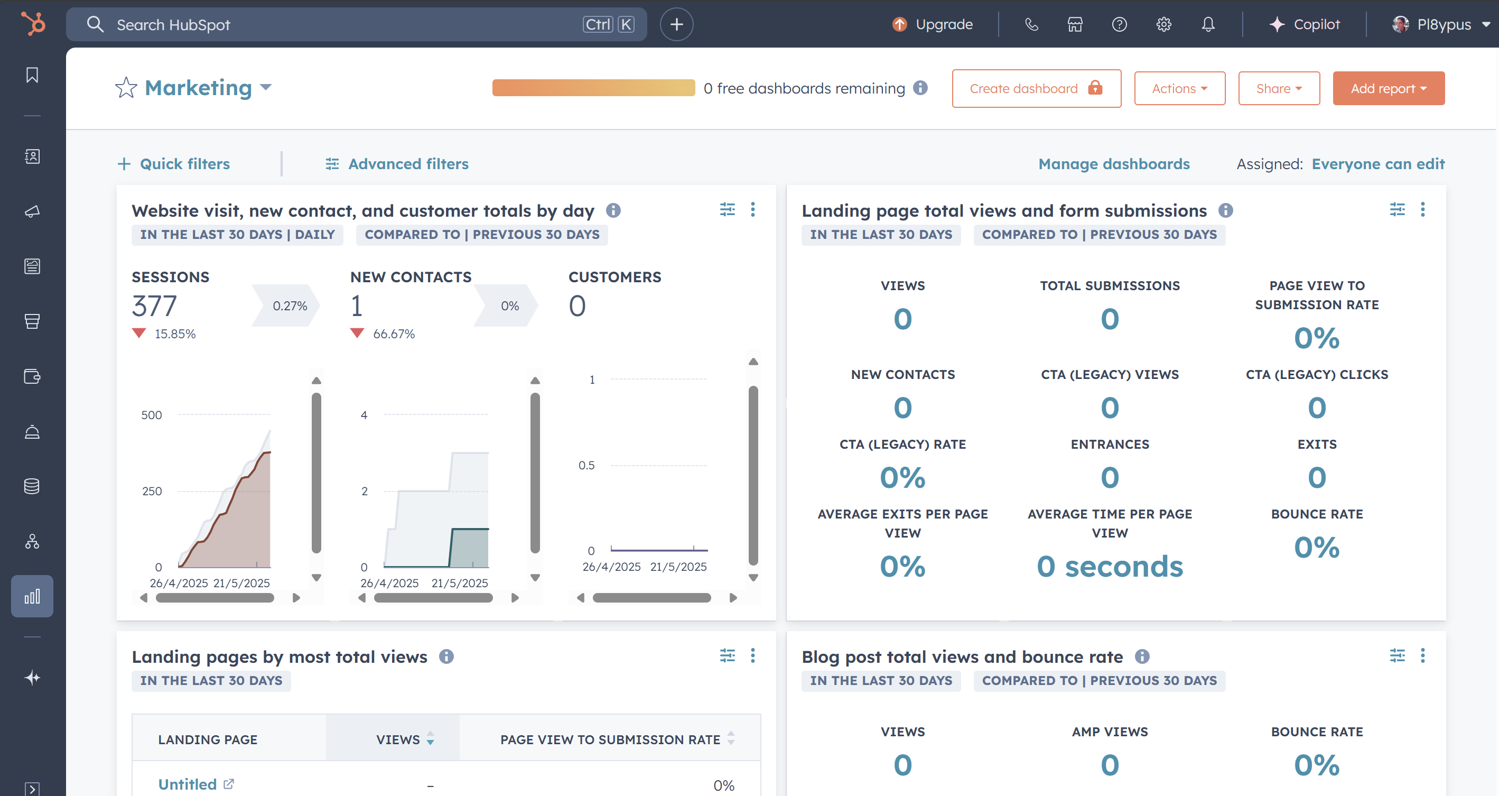This screenshot has width=1499, height=796.
Task: Click the Manage dashboards link
Action: (1114, 164)
